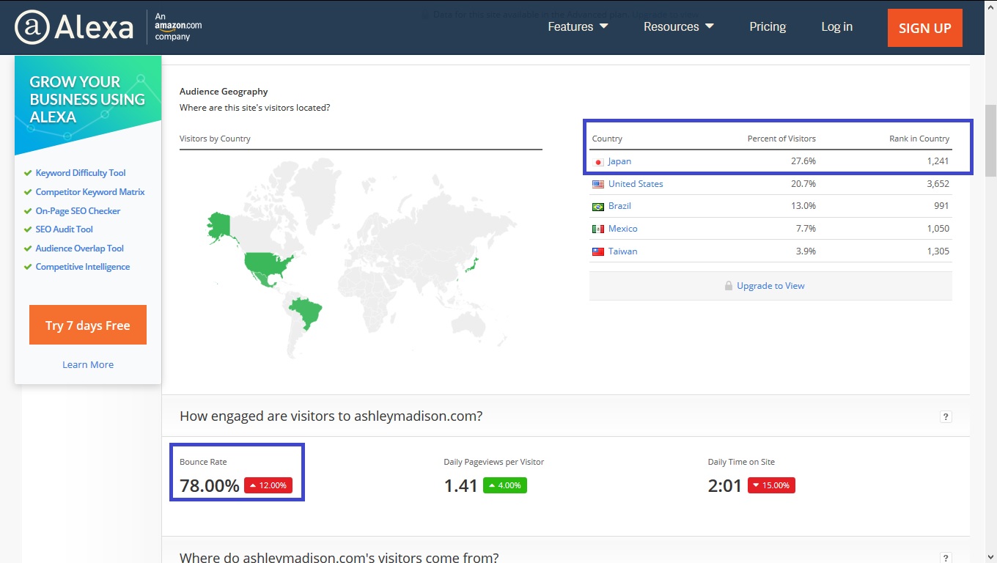Click Mexico's 7.7% percent of visitors
The width and height of the screenshot is (997, 563).
806,229
